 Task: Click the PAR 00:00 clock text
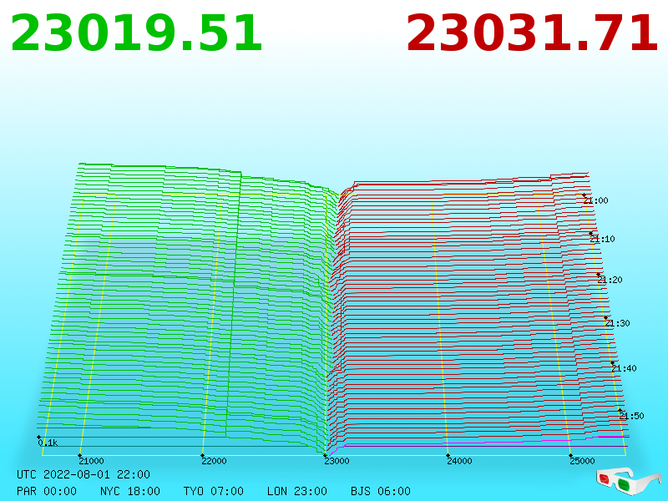[x=47, y=491]
